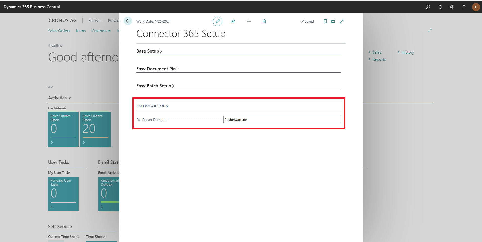Expand the Easy Document Pin section
The width and height of the screenshot is (482, 242).
(158, 69)
